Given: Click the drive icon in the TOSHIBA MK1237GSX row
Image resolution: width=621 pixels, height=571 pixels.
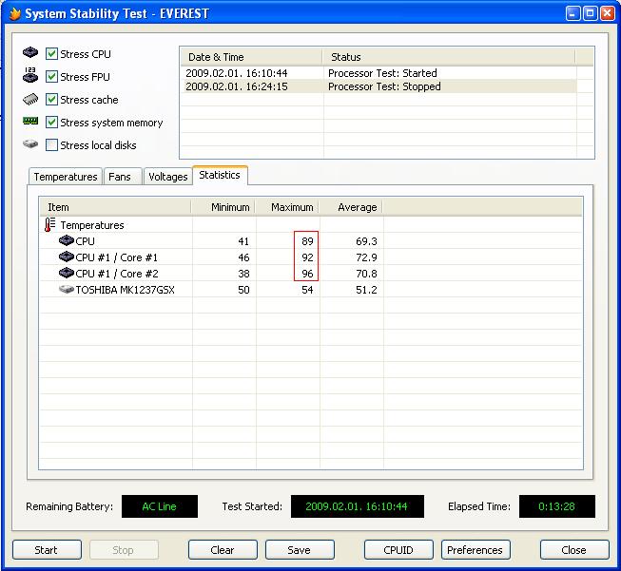Looking at the screenshot, I should pos(67,289).
